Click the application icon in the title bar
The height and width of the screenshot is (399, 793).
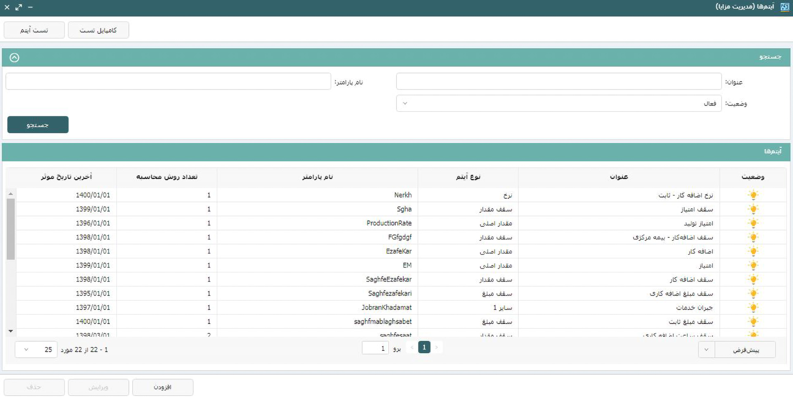click(785, 7)
